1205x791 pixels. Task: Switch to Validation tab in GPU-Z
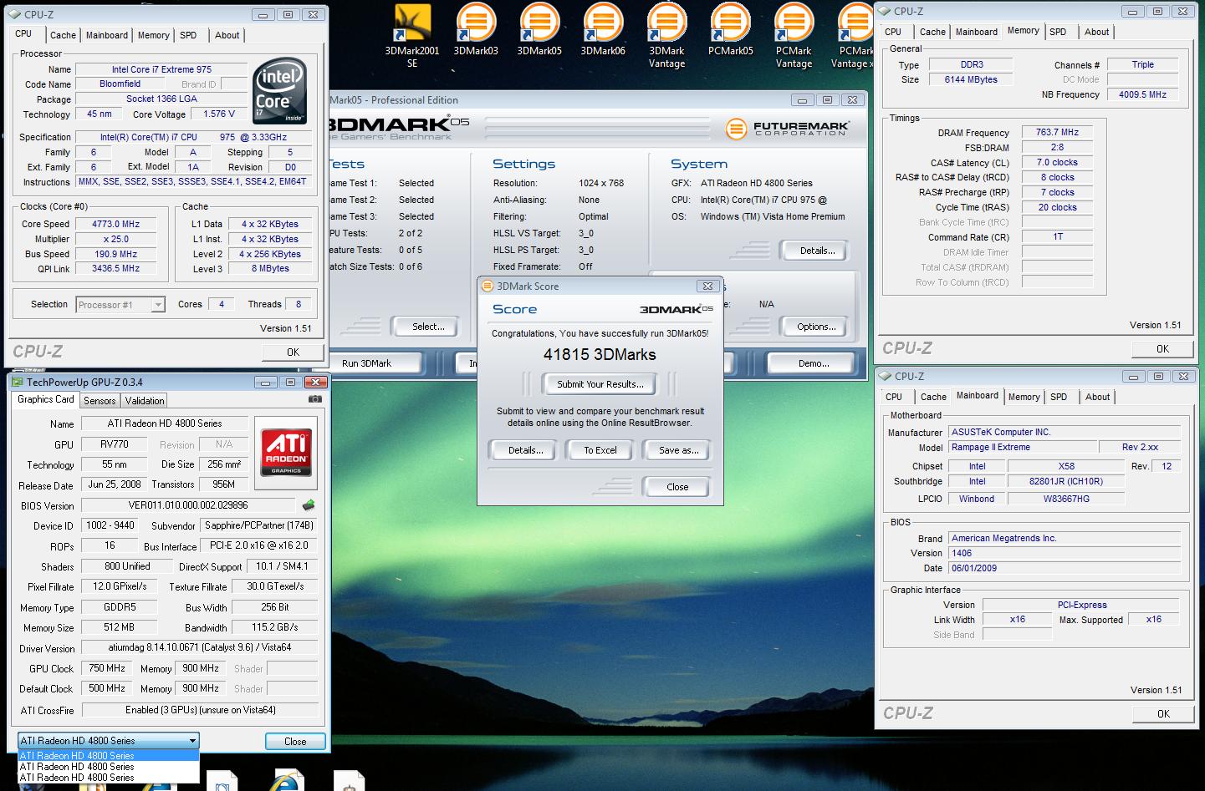click(145, 401)
